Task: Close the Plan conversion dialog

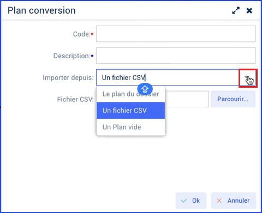Action: point(249,10)
